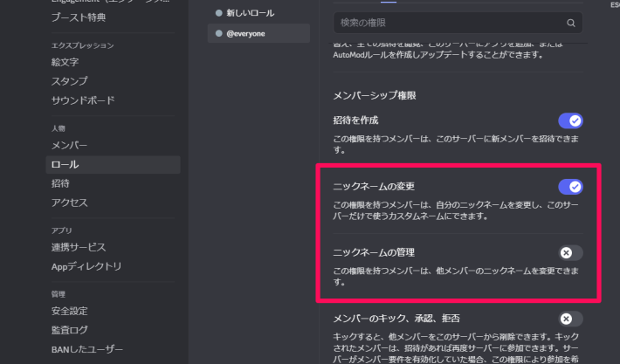This screenshot has height=364, width=620.
Task: Open the サウンドボード settings
Action: (x=82, y=100)
